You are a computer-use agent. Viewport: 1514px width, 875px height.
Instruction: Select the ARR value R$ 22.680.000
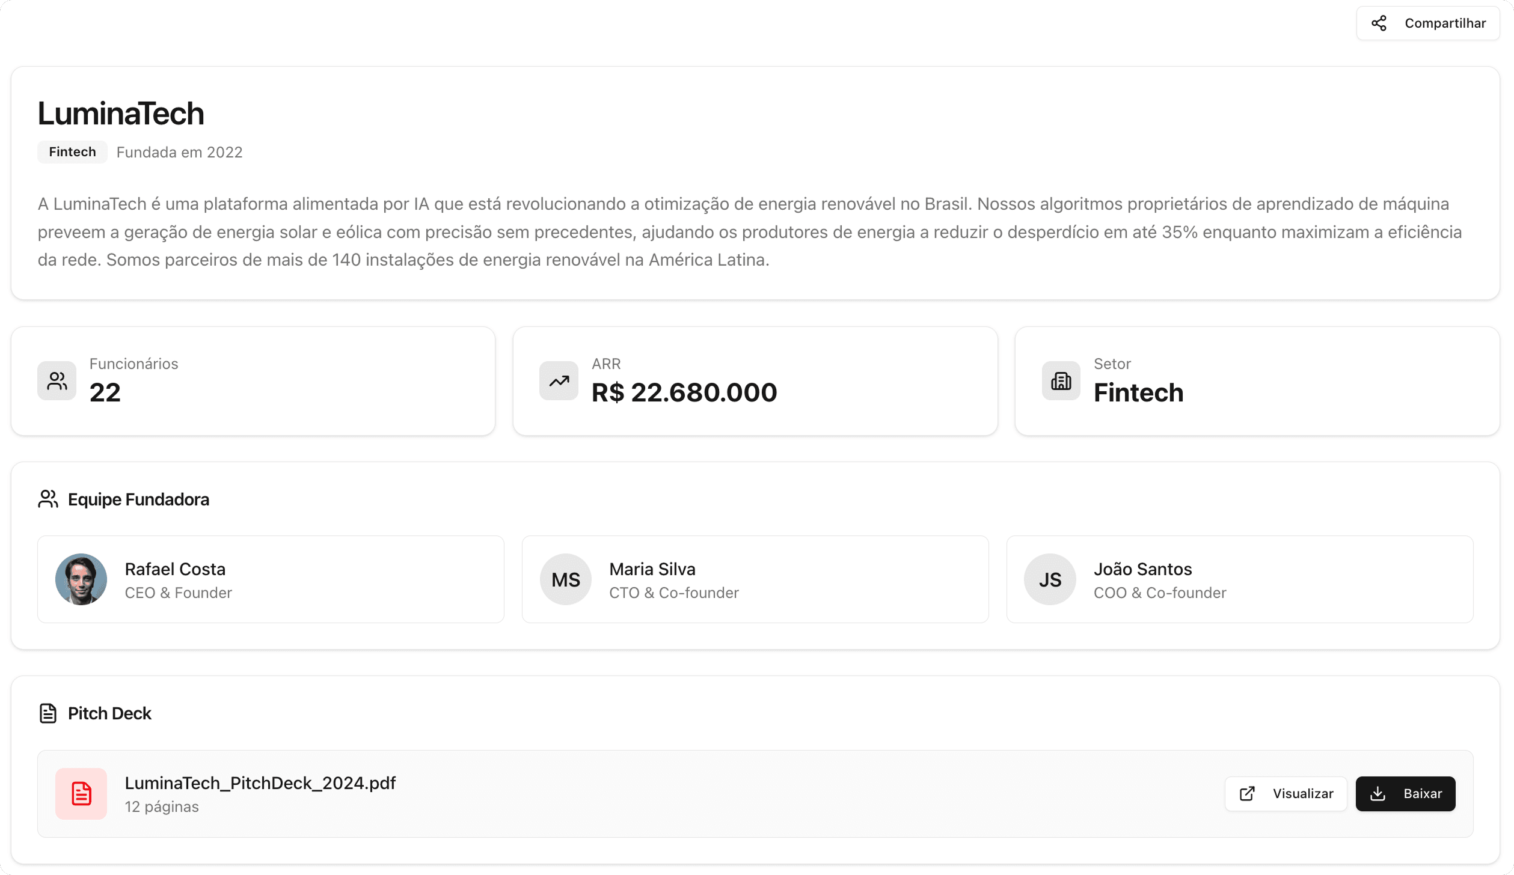(684, 392)
